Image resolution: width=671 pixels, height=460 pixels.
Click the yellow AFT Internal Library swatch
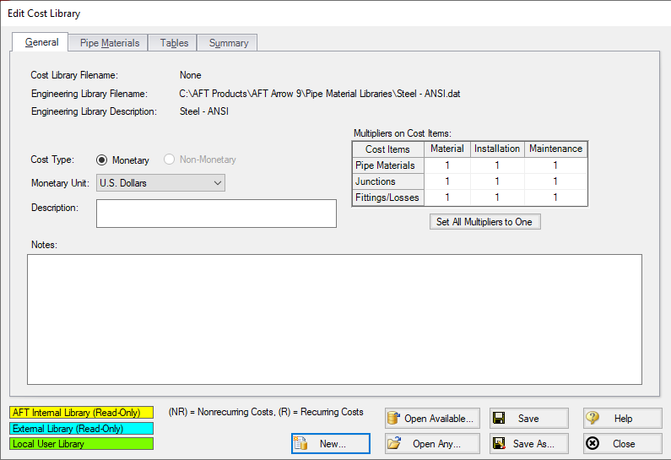[x=81, y=414]
